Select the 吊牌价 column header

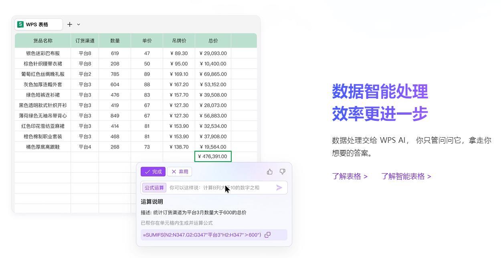click(179, 41)
